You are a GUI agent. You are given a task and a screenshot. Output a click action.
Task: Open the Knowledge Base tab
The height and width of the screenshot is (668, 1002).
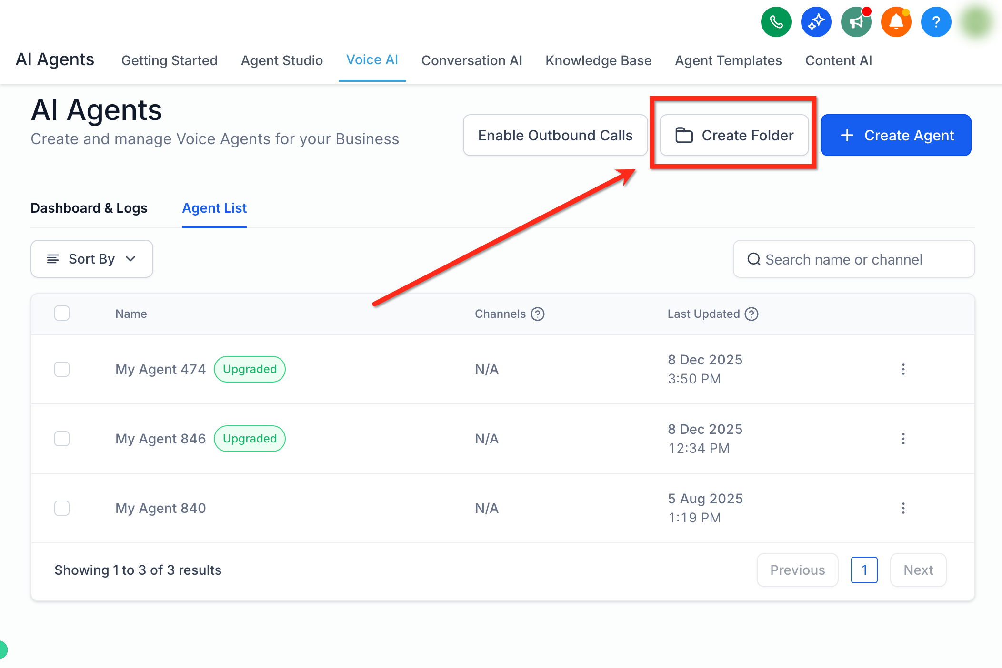pos(599,60)
